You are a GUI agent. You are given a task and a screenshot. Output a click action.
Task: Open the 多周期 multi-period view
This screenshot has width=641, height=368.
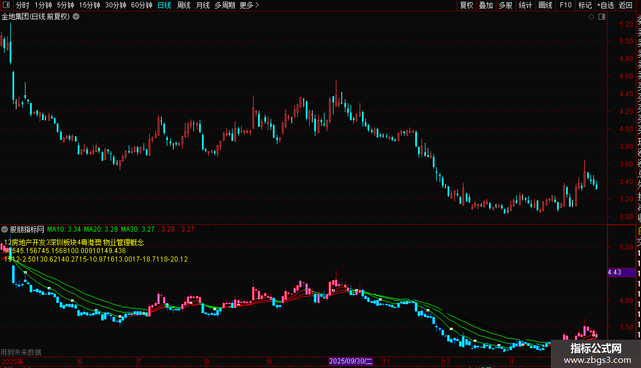click(225, 5)
